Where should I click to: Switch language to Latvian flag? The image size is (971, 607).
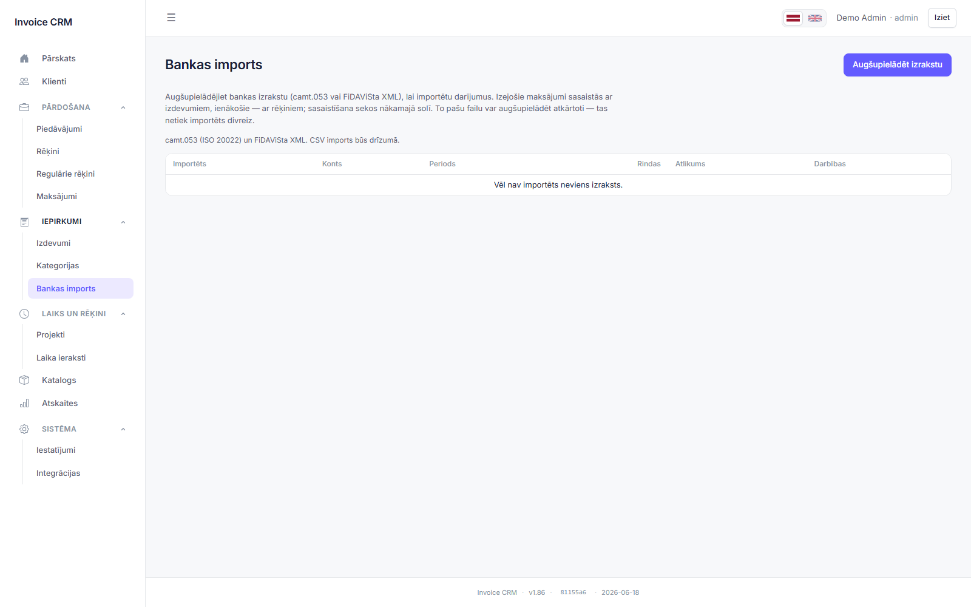793,18
